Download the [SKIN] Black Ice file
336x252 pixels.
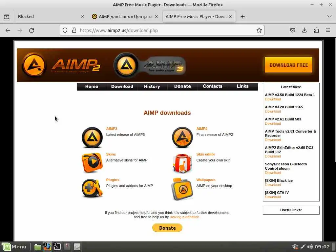[273, 185]
